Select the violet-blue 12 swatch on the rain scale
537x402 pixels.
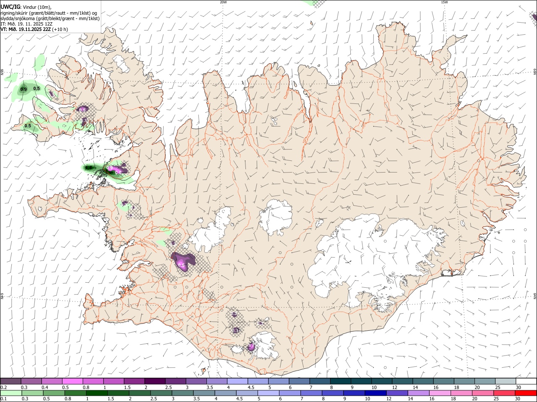[x=397, y=393]
